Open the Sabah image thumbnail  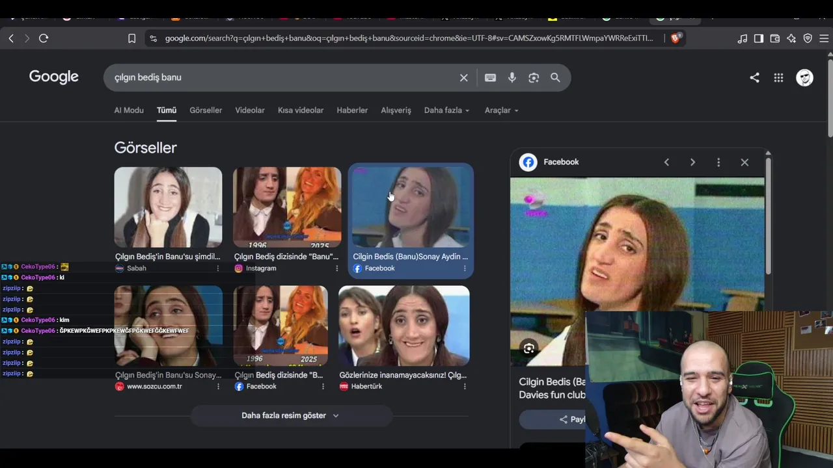(168, 207)
